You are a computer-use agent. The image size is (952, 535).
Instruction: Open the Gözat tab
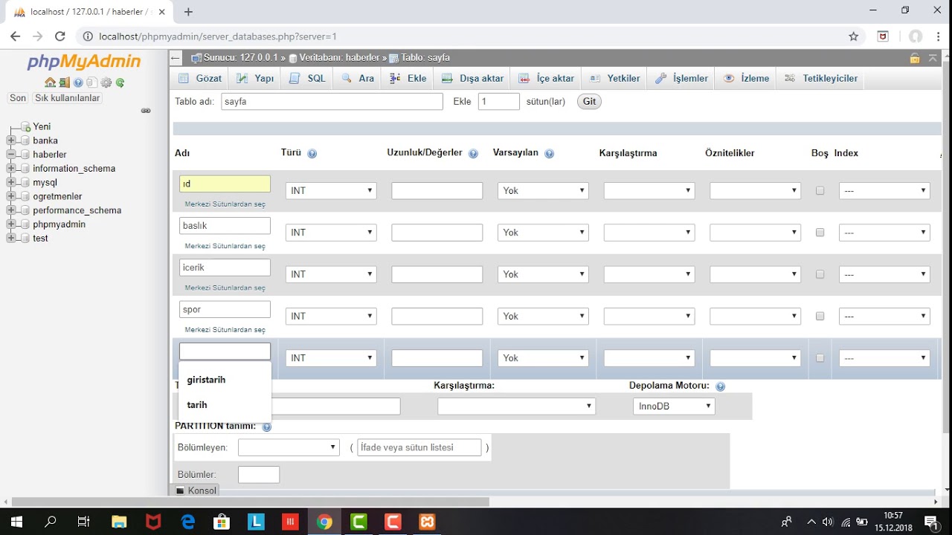[201, 78]
